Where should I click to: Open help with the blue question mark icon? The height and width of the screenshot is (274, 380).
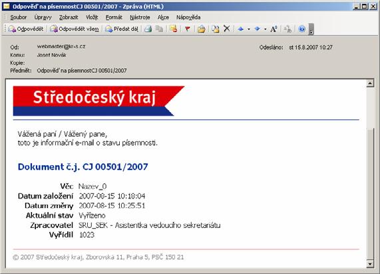click(x=301, y=29)
